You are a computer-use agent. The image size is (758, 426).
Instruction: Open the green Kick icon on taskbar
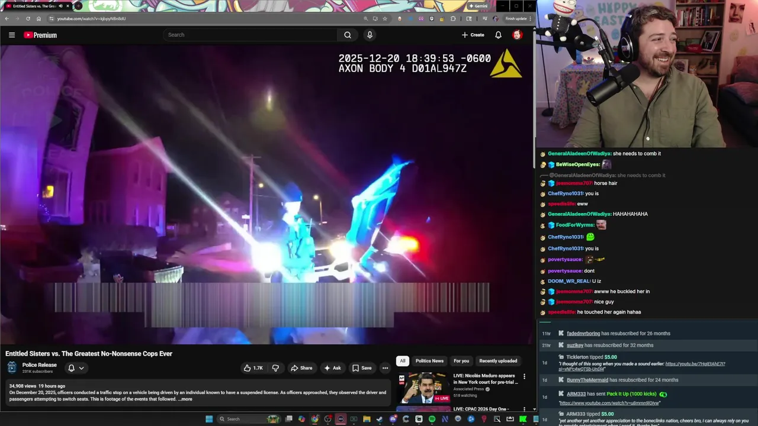pos(523,419)
